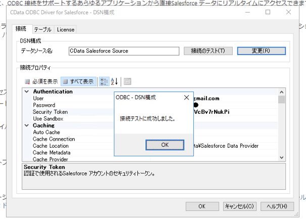Click the 接続のテスト(T) button
The width and height of the screenshot is (306, 219).
(208, 51)
